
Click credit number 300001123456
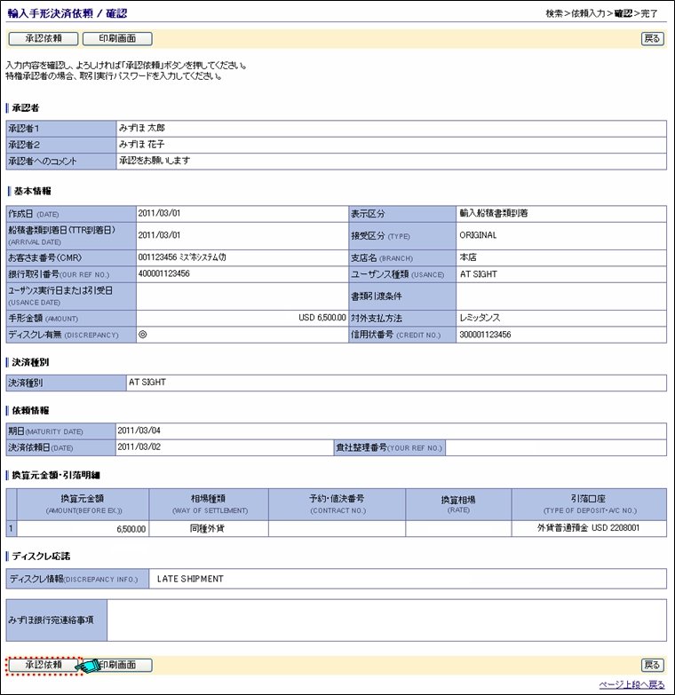(485, 335)
